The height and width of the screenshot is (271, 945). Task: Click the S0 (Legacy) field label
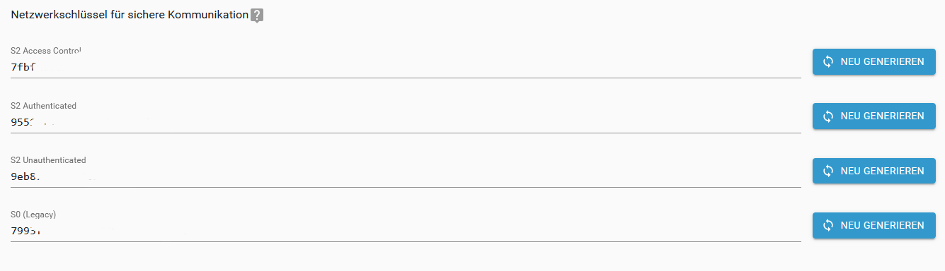pos(33,215)
